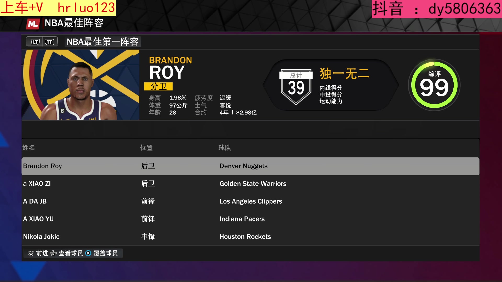Click 前锋 position in A DA JB row

[148, 201]
